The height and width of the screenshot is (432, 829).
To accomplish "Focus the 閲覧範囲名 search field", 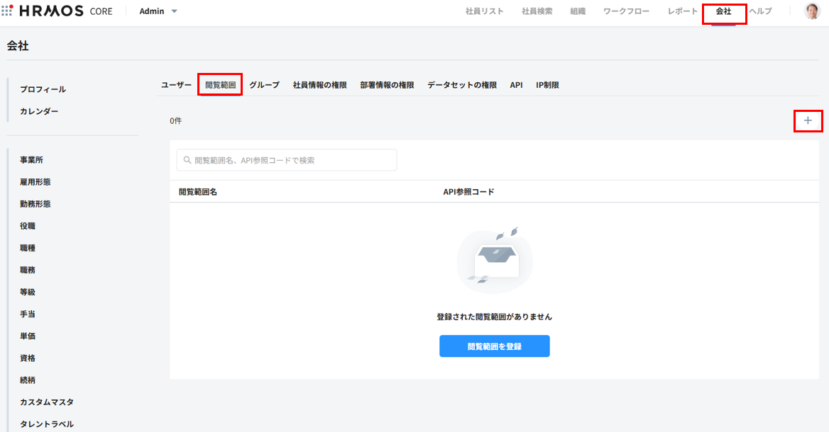I will point(287,160).
